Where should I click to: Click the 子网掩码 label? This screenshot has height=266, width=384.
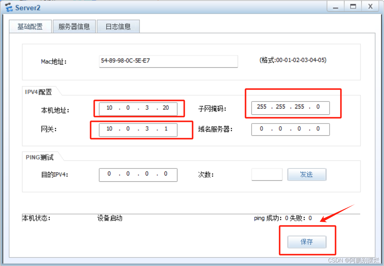click(212, 109)
